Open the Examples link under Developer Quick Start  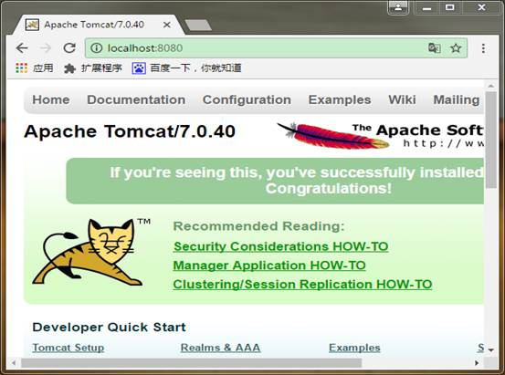[354, 348]
